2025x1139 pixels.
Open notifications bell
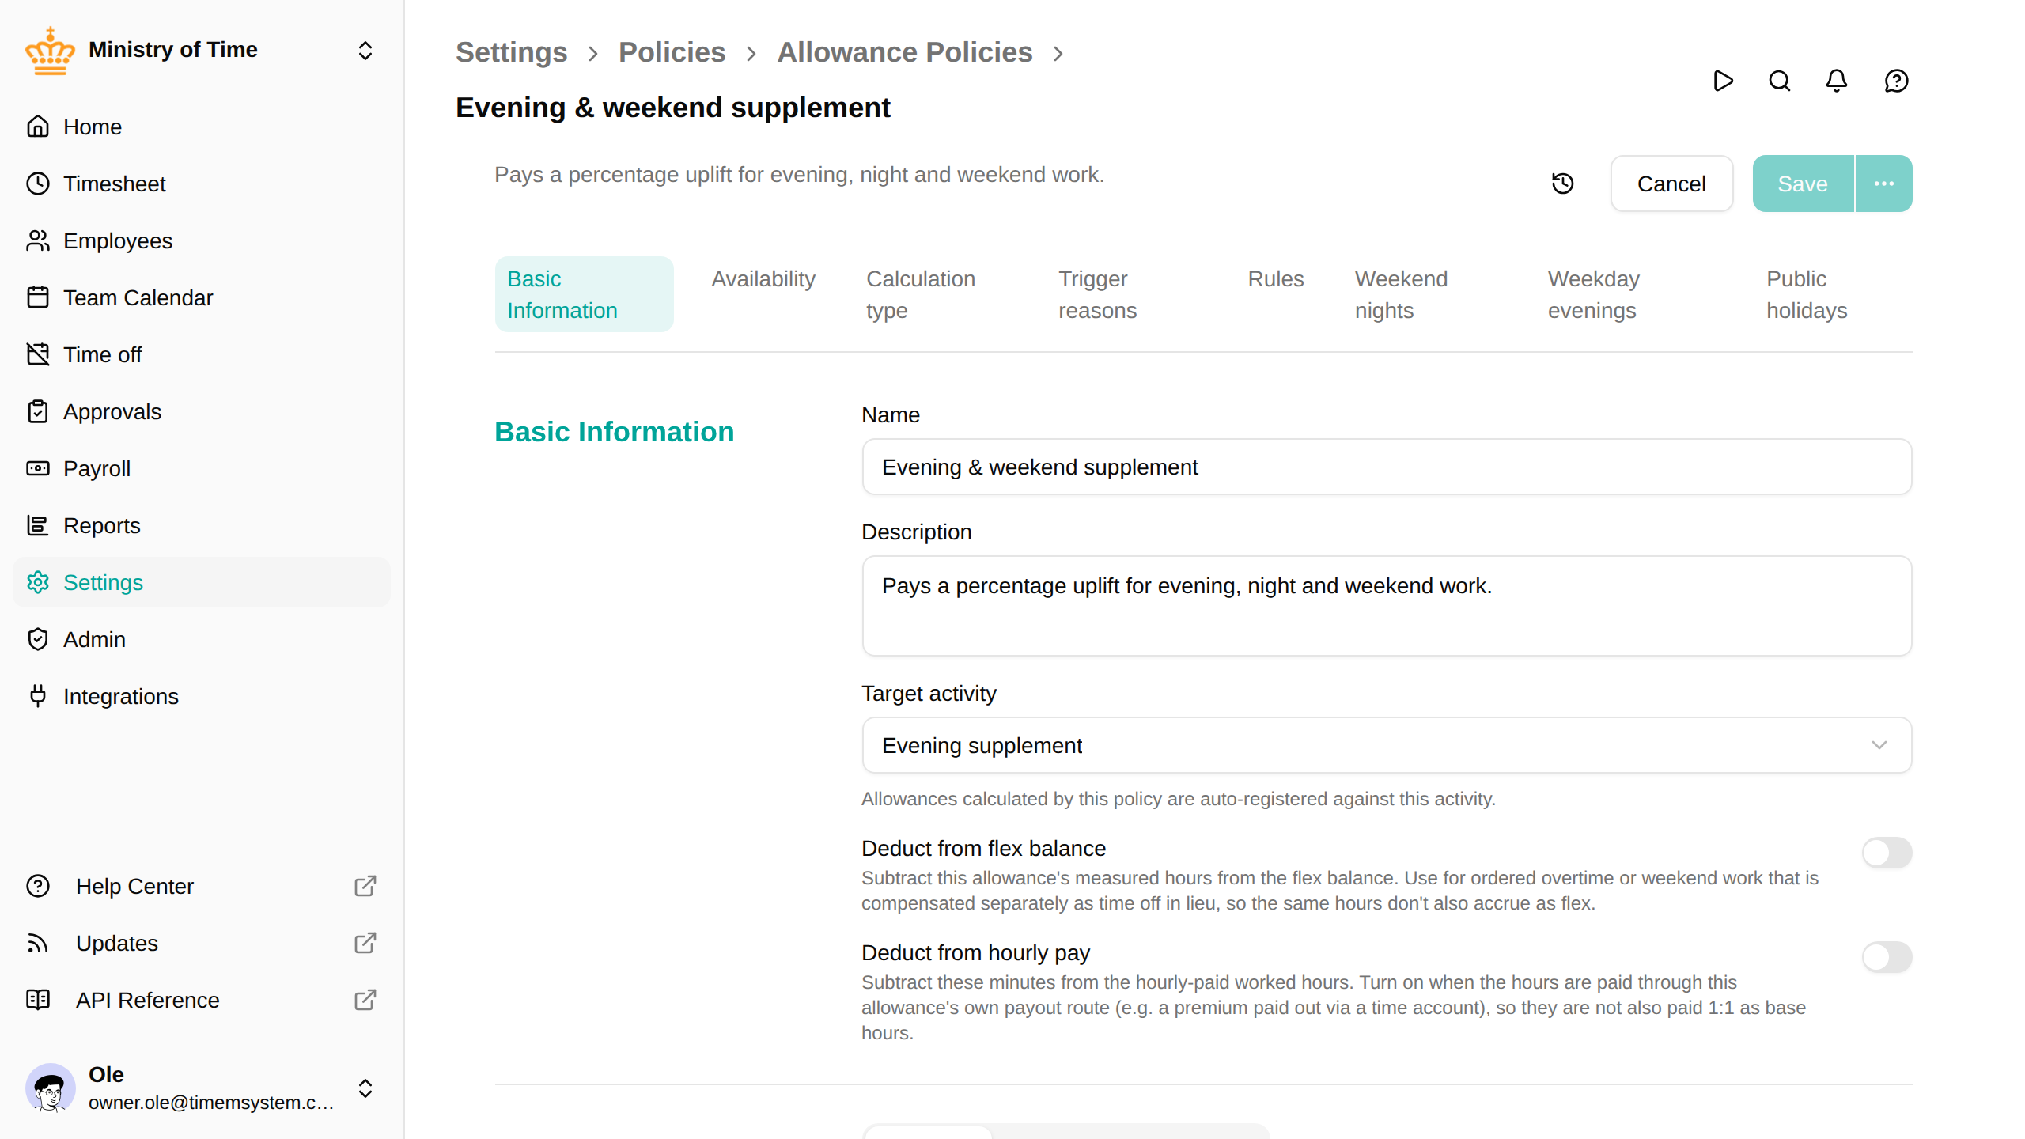[x=1837, y=81]
